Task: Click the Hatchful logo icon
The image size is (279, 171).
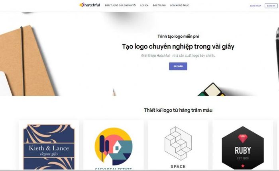Action: [x=81, y=5]
